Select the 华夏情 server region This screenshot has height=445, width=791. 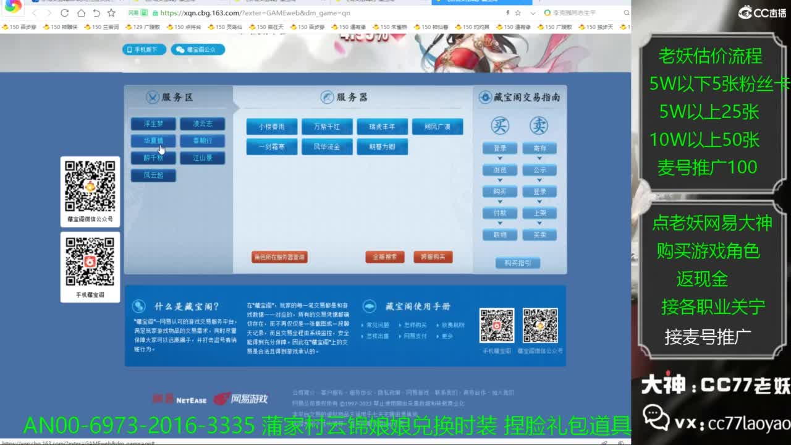tap(153, 141)
